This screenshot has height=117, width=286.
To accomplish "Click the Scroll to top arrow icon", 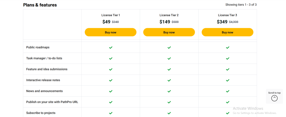I will [275, 98].
